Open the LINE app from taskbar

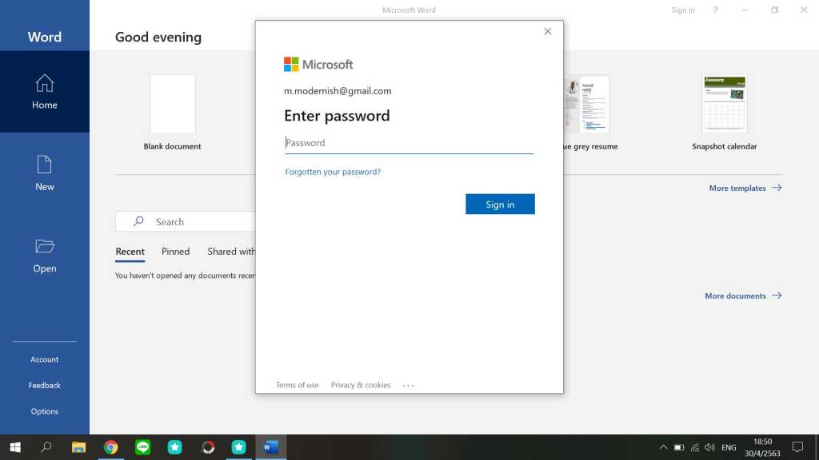click(x=143, y=447)
